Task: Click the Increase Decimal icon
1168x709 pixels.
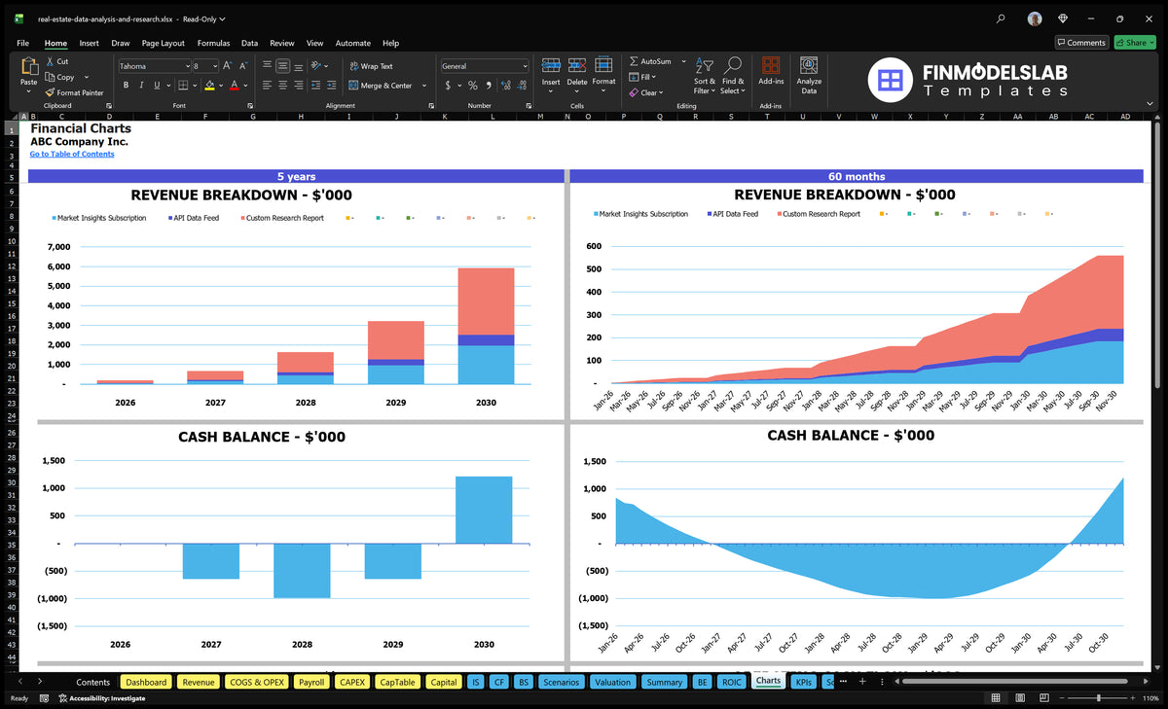Action: tap(505, 86)
